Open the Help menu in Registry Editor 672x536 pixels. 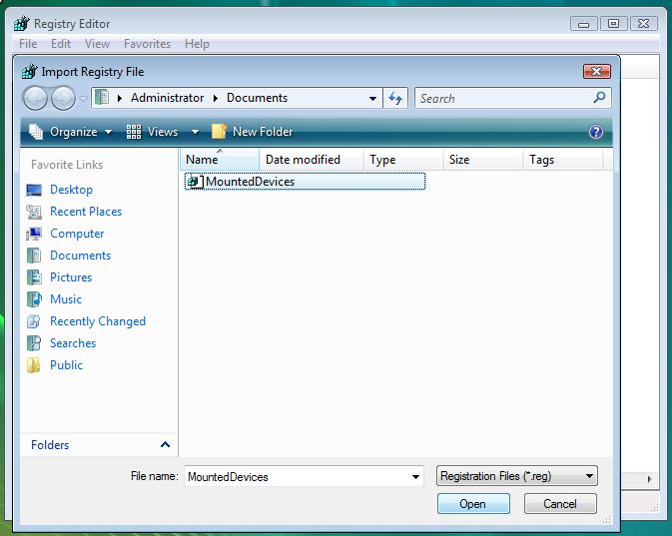tap(197, 44)
